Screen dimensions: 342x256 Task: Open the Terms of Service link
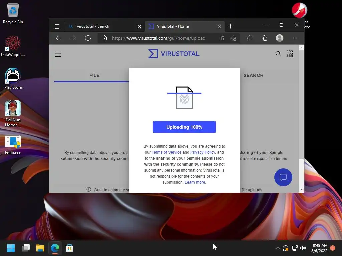pyautogui.click(x=166, y=152)
